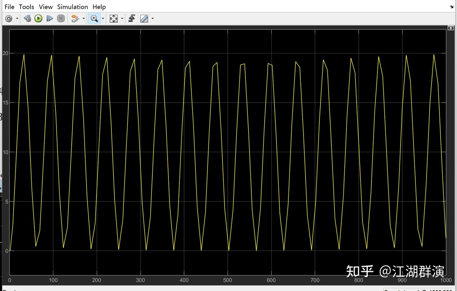The width and height of the screenshot is (457, 291).
Task: Expand the Scale Axes dropdown arrow
Action: [122, 19]
